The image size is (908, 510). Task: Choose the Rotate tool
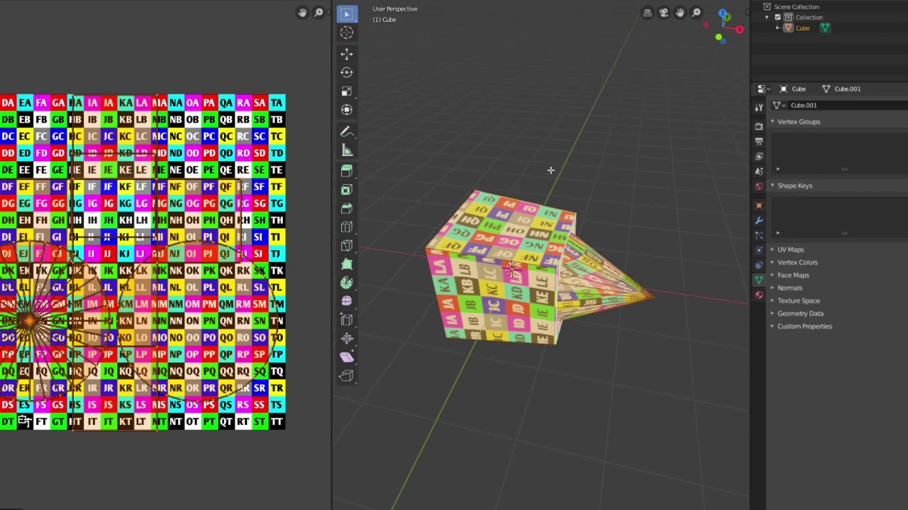tap(346, 72)
